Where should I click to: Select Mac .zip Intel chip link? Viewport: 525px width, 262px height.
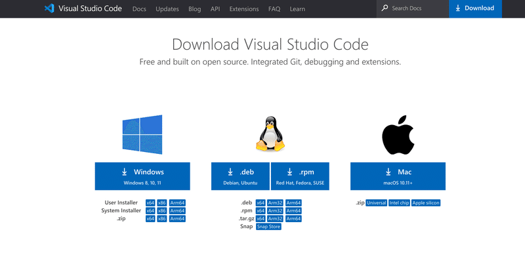pos(400,203)
